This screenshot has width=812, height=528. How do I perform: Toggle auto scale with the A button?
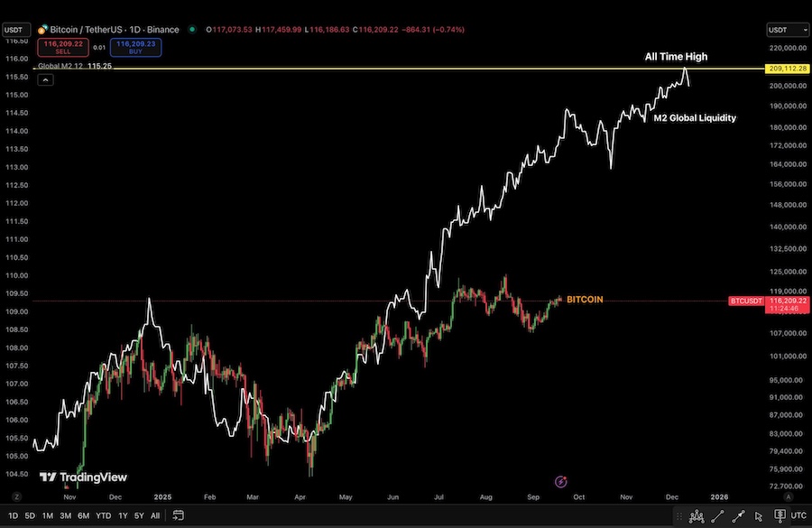tap(789, 497)
